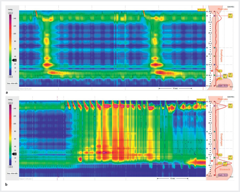
Task: Click the UES 20.0 label in panel a
Action: tap(230, 16)
